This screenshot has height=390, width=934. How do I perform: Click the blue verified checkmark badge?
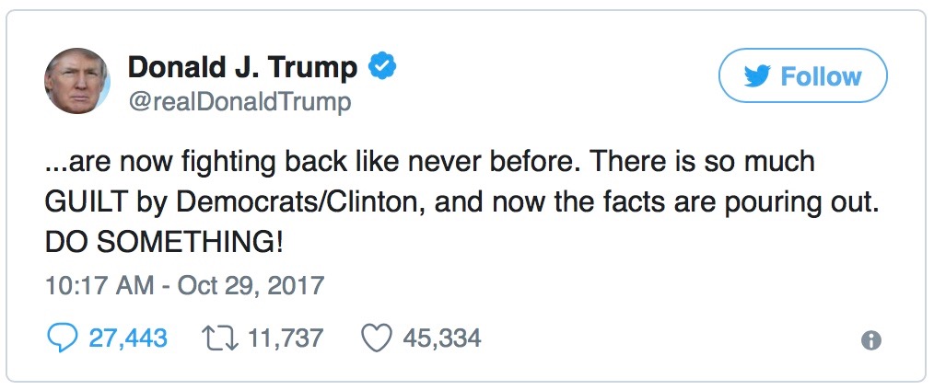point(382,66)
